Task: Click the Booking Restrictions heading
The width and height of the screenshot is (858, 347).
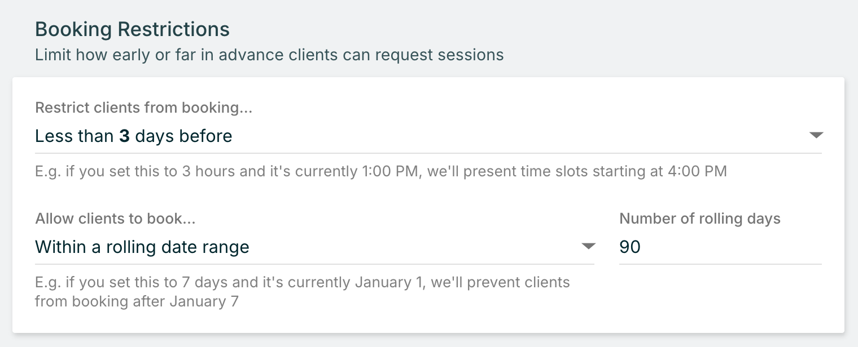Action: (x=132, y=29)
